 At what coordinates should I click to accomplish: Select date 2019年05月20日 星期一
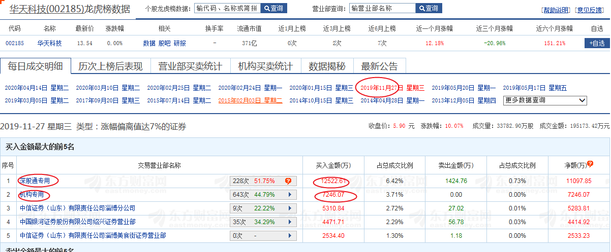464,88
